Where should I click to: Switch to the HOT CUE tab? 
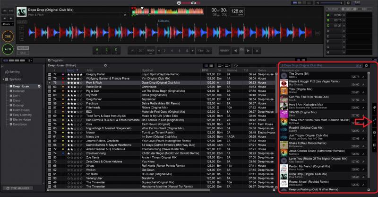point(349,9)
